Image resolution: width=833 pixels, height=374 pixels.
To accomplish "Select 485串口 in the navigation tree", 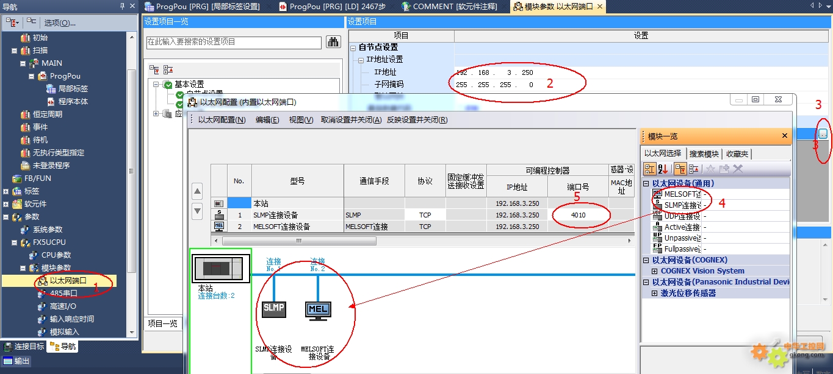I will coord(63,294).
